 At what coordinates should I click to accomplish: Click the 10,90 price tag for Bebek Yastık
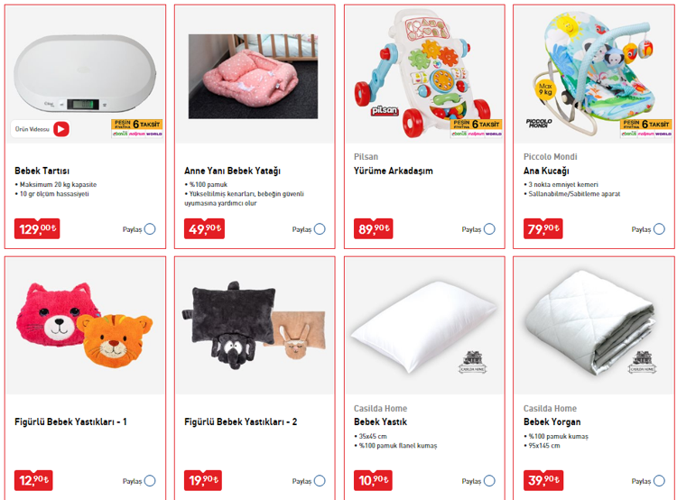coord(373,479)
